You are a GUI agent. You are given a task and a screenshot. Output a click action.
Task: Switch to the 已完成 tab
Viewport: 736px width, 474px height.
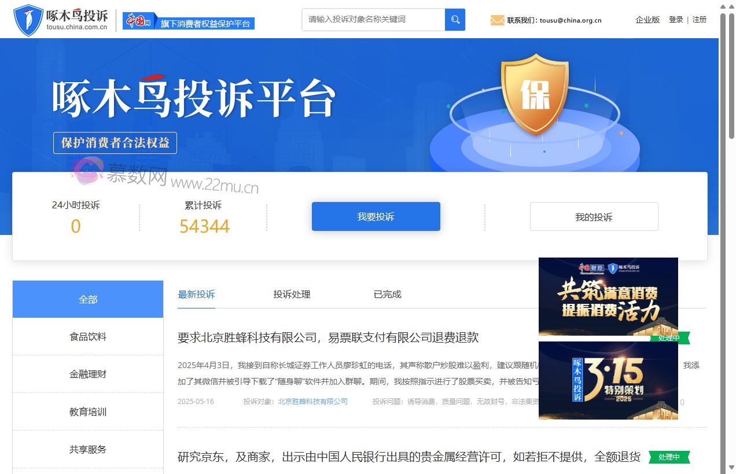pos(387,295)
